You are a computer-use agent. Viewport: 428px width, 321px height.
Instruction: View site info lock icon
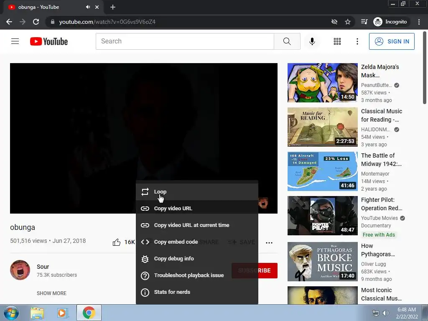[x=52, y=22]
